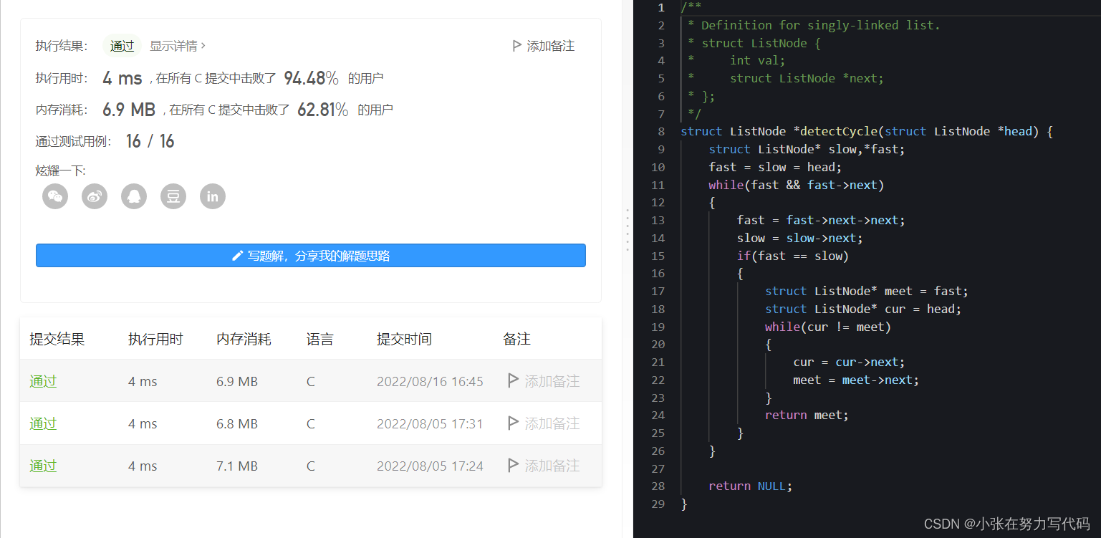Share result via LinkedIn icon
Screen dimensions: 1101x538
point(213,196)
